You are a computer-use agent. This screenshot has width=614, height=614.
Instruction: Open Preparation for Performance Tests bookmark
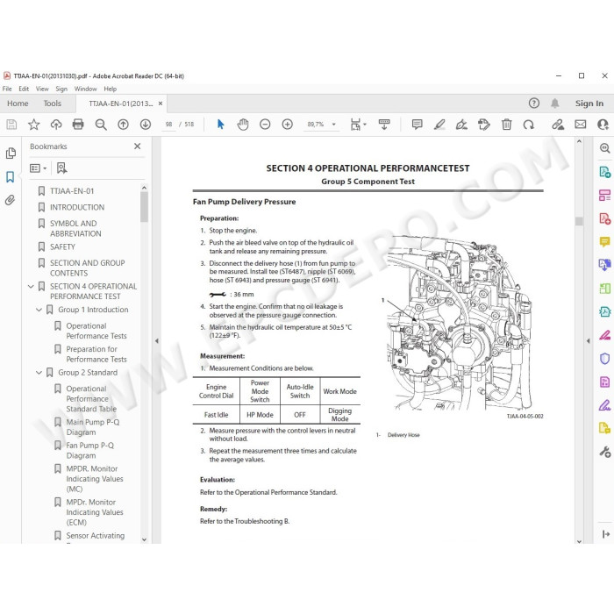coord(96,354)
